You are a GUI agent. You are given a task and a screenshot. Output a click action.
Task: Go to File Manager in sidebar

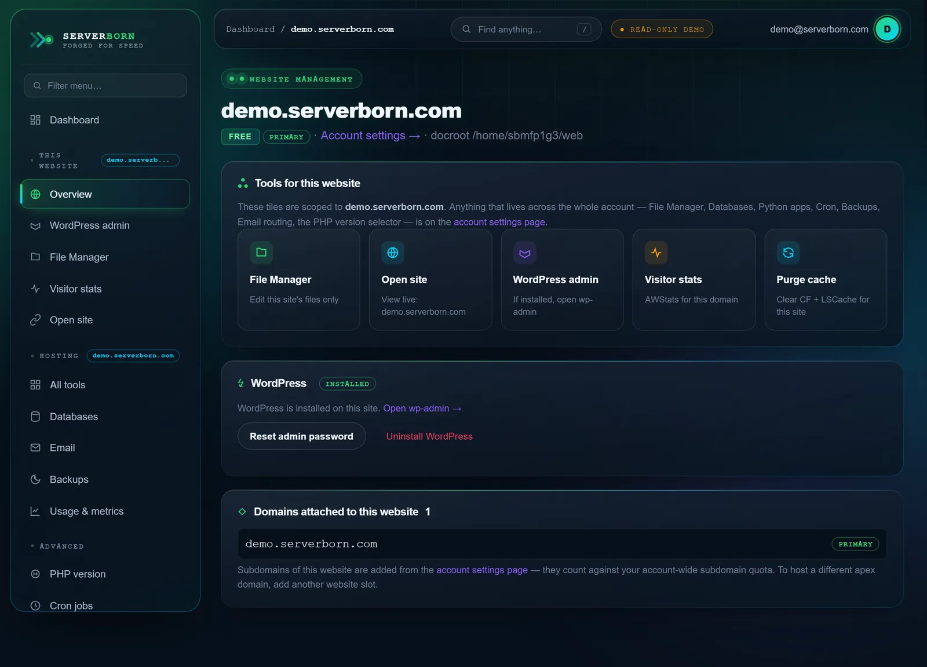105,257
